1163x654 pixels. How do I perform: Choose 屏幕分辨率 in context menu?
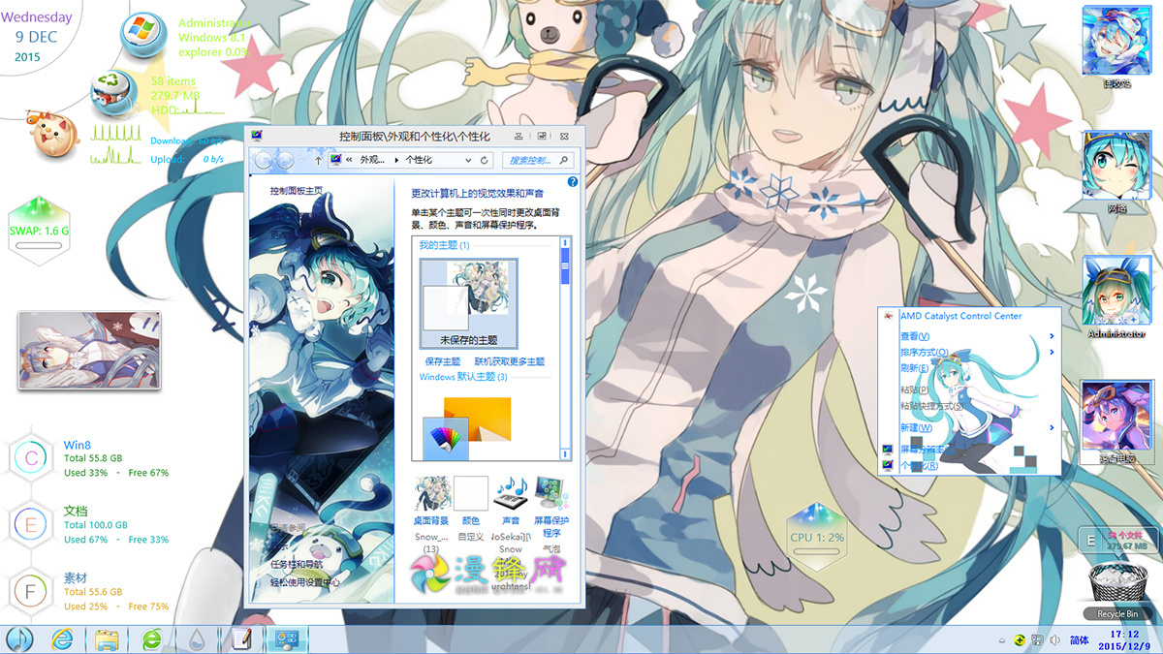967,450
